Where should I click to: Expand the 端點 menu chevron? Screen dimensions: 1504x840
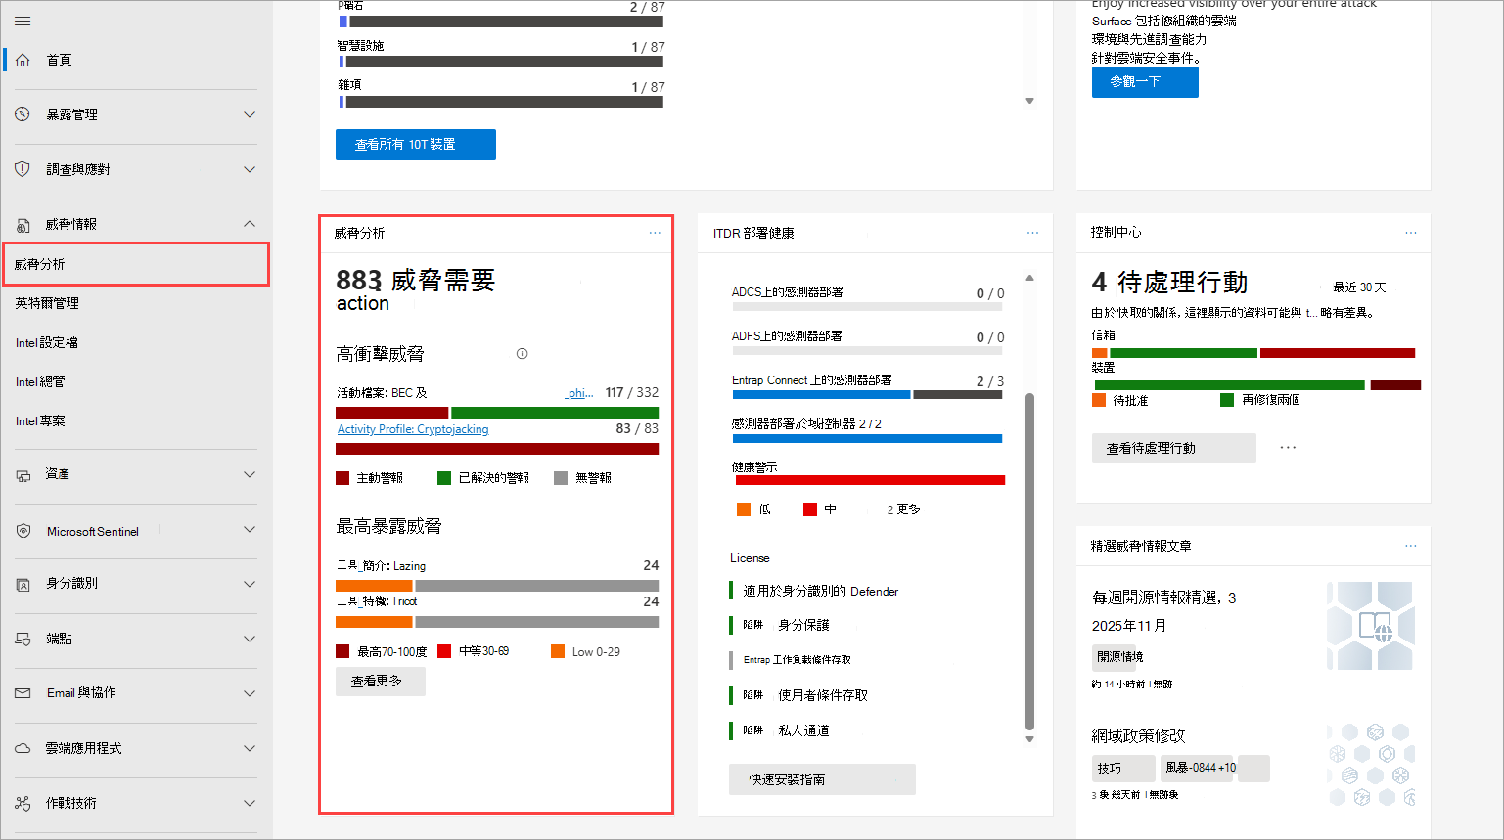pos(250,639)
